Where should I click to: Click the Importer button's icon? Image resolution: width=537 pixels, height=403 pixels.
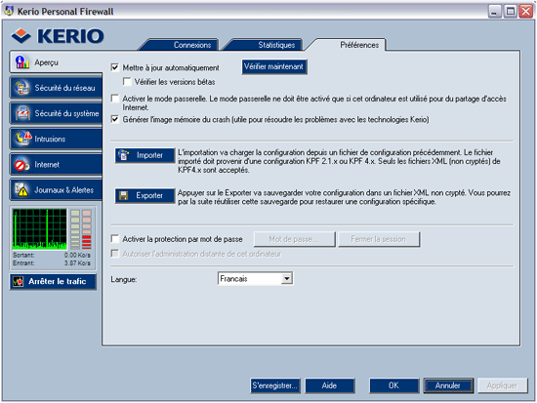(124, 155)
